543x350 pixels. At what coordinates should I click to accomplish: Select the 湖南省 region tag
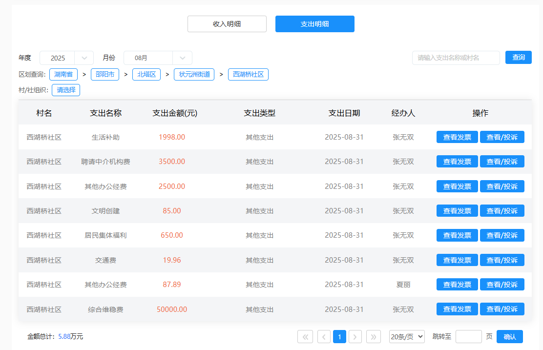pyautogui.click(x=63, y=75)
